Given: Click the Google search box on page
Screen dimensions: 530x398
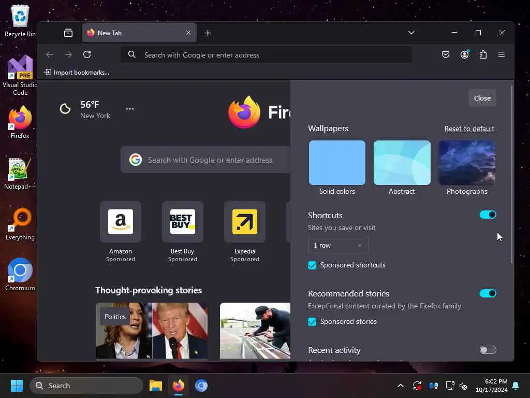Looking at the screenshot, I should pyautogui.click(x=205, y=160).
